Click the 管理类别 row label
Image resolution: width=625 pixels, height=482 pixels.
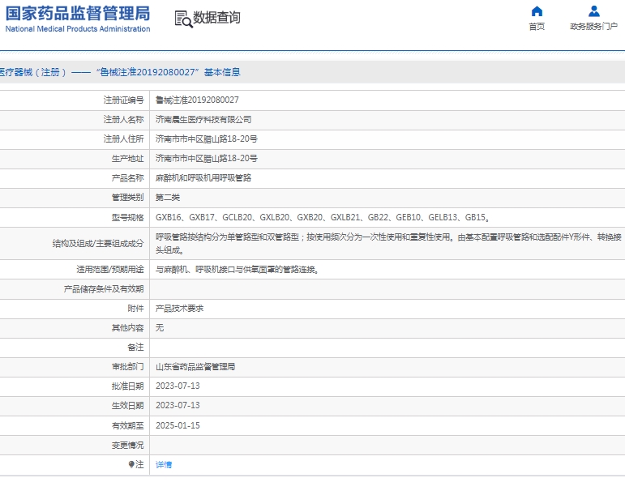point(127,198)
